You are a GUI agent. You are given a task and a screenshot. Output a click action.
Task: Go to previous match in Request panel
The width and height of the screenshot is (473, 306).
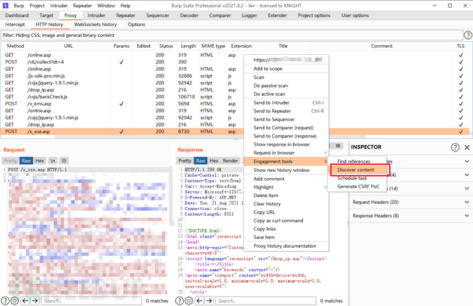pos(25,301)
